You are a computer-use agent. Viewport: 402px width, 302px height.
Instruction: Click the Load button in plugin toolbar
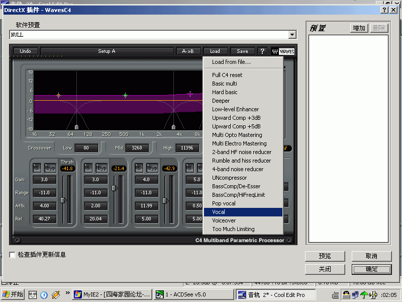(x=215, y=51)
